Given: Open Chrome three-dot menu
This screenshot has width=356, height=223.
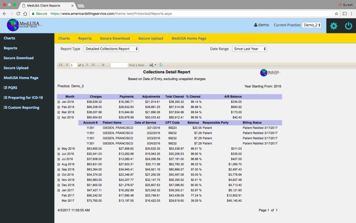Looking at the screenshot, I should [351, 14].
